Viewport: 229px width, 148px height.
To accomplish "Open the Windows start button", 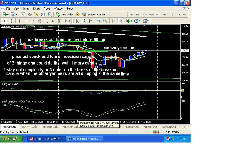I will tap(11, 138).
